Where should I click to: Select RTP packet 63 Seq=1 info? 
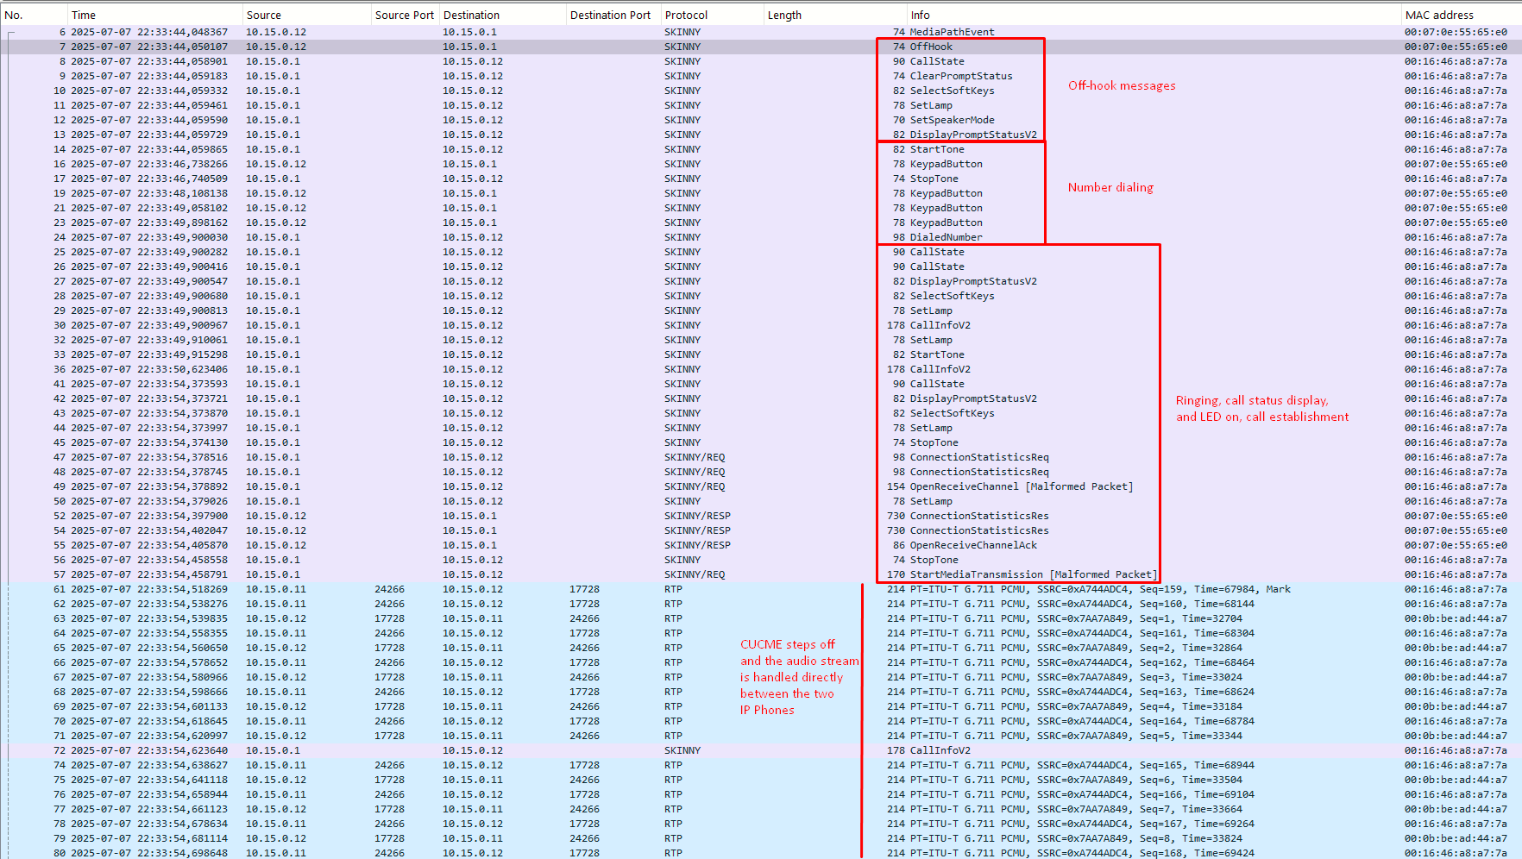point(1076,618)
